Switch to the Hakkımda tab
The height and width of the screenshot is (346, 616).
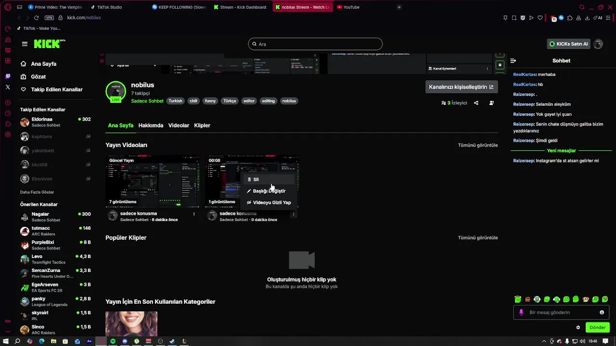click(151, 125)
